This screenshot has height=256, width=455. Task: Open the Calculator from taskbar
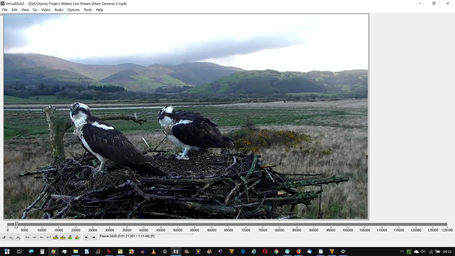point(42,251)
